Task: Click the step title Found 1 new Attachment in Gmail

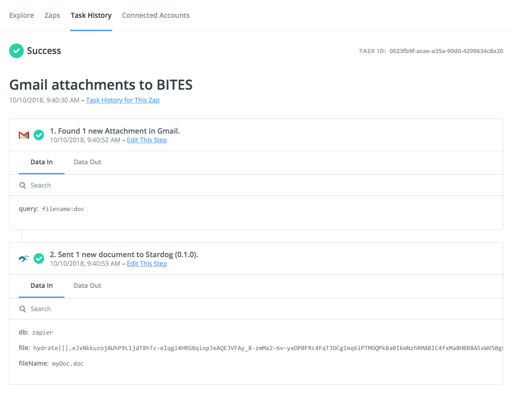Action: click(114, 131)
